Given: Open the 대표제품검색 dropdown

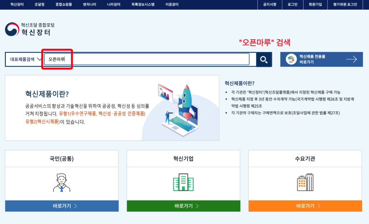Looking at the screenshot, I should 24,59.
